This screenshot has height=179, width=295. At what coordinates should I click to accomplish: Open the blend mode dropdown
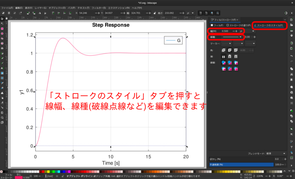pos(276,153)
